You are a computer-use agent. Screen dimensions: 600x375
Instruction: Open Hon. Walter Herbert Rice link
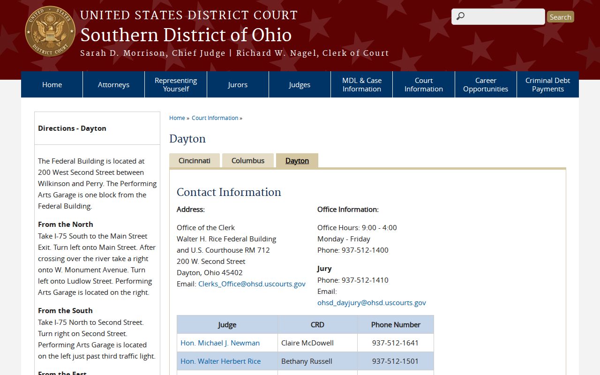220,361
